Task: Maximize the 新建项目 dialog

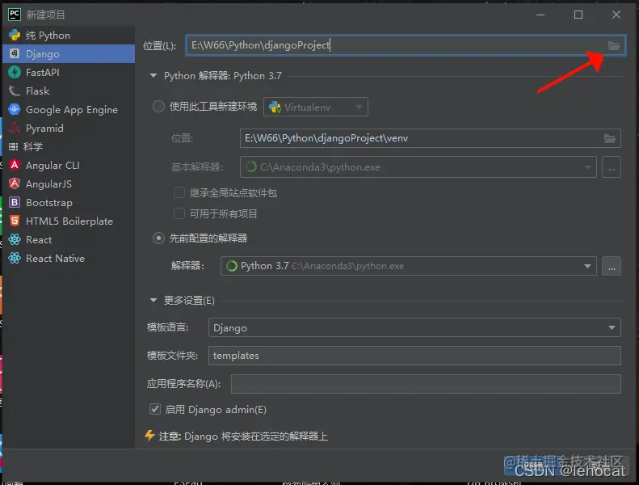Action: click(x=578, y=15)
